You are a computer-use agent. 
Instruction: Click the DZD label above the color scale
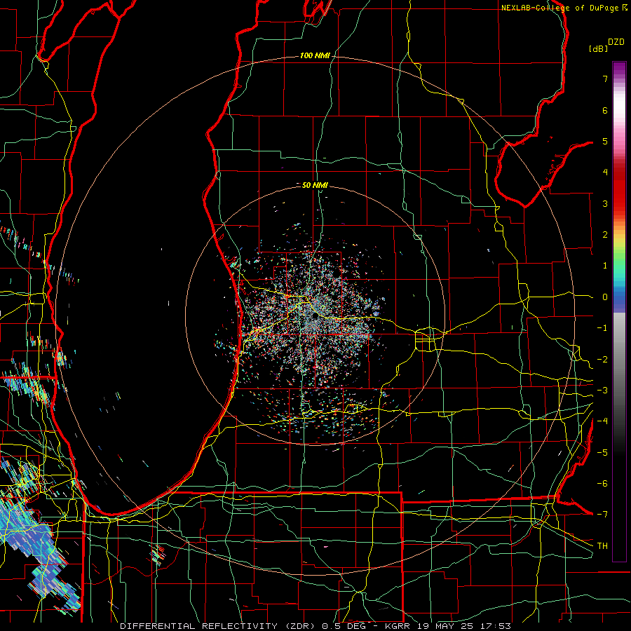tap(616, 42)
